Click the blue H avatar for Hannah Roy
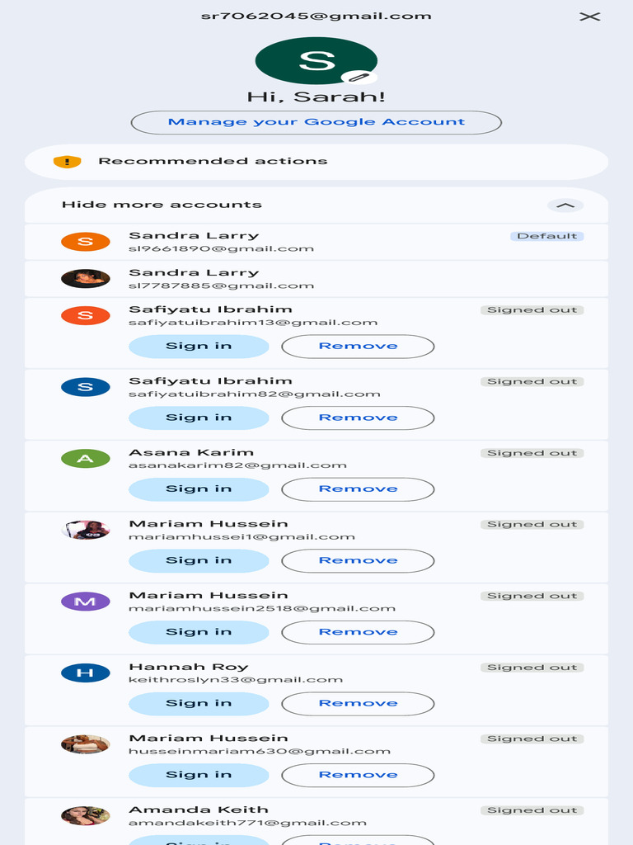Viewport: 633px width, 845px height. click(86, 673)
